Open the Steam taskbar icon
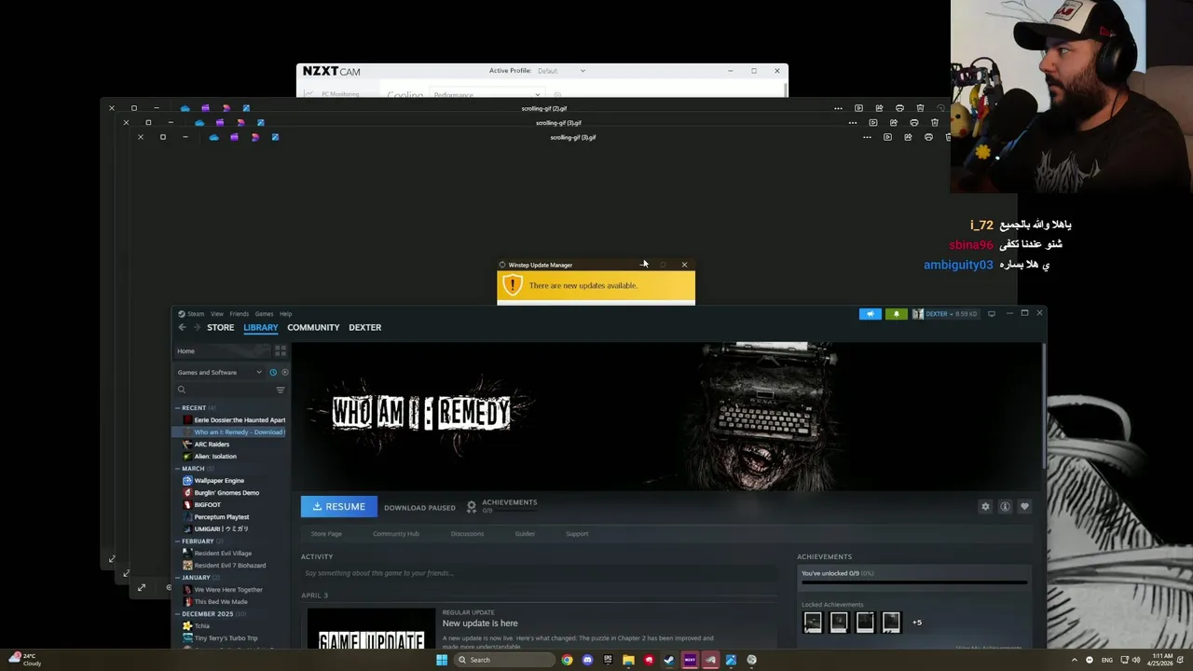The height and width of the screenshot is (671, 1193). pos(669,660)
